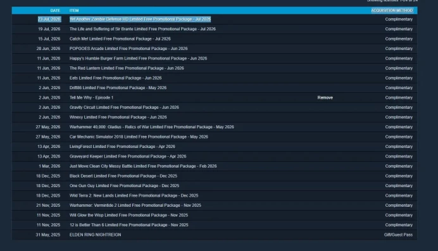Select The Red Lantern promotional package
This screenshot has height=251, width=438.
(x=127, y=68)
